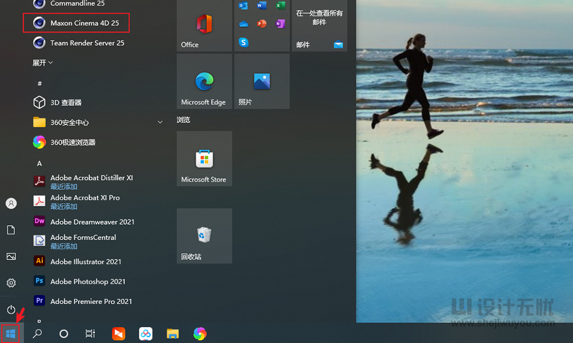Viewport: 573px width, 343px height.
Task: Open the Excel mini tile
Action: (280, 6)
